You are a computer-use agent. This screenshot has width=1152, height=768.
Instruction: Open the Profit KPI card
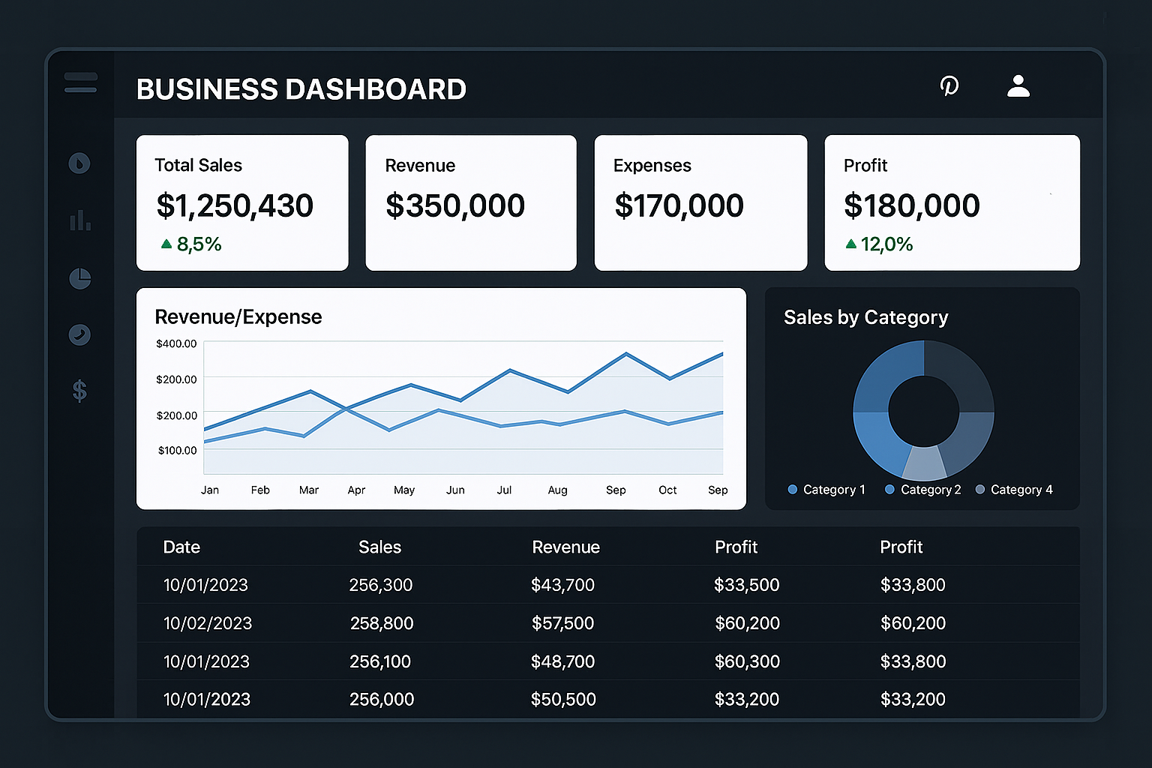pos(951,202)
